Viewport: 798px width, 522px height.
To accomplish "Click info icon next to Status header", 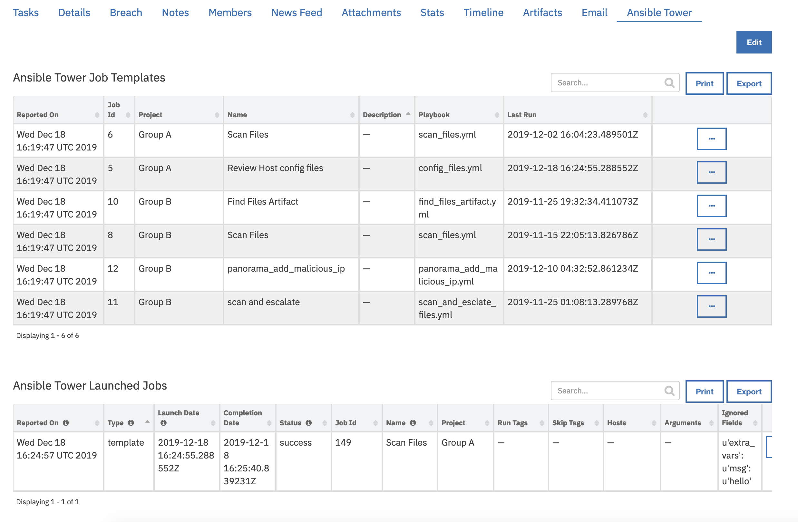I will click(x=308, y=423).
